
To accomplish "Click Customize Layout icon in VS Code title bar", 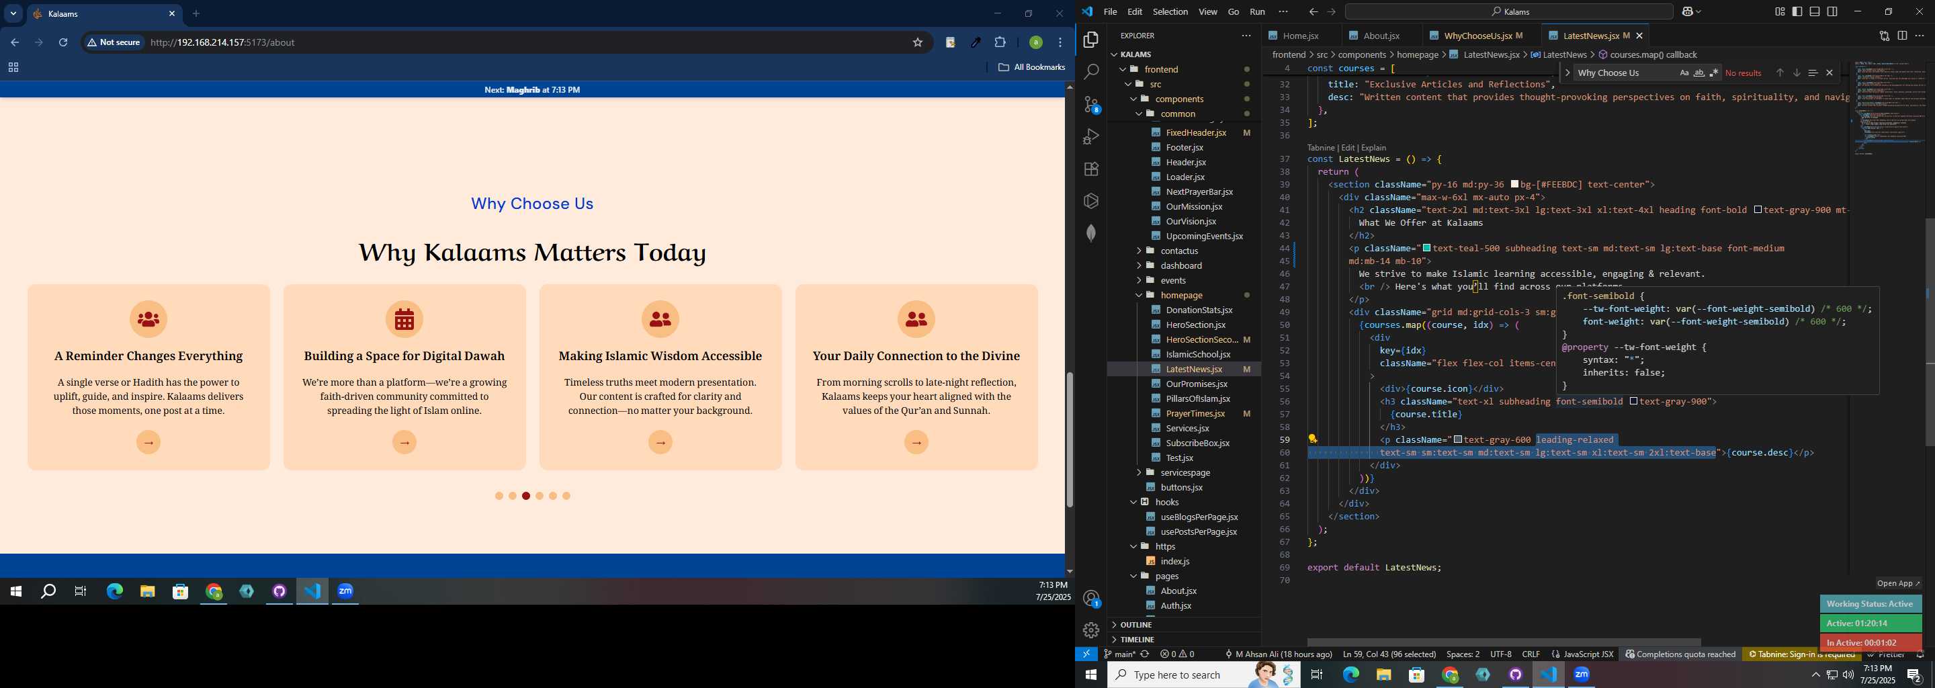I will pos(1780,12).
